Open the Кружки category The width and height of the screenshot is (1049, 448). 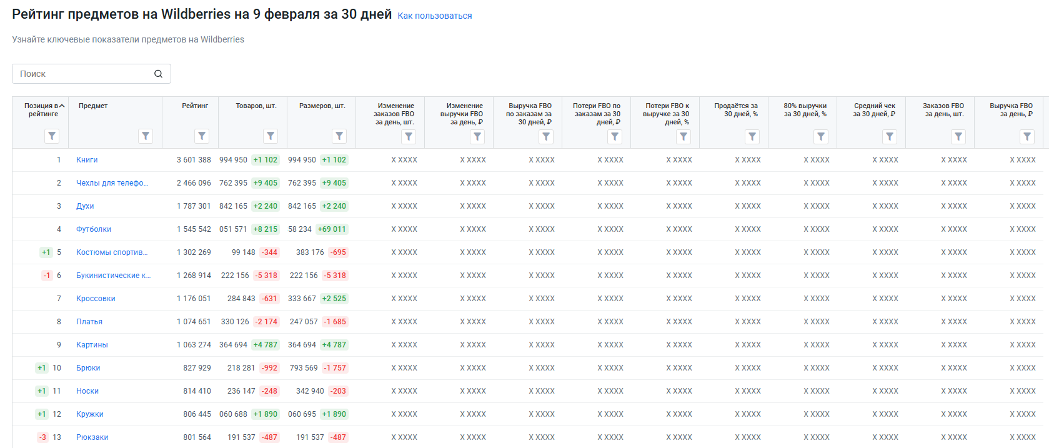pyautogui.click(x=90, y=414)
